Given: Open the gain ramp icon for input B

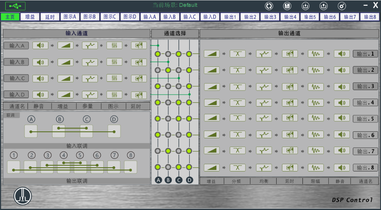Looking at the screenshot, I should point(65,62).
